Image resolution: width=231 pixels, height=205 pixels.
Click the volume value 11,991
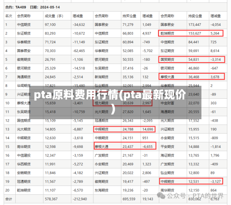coord(50,164)
